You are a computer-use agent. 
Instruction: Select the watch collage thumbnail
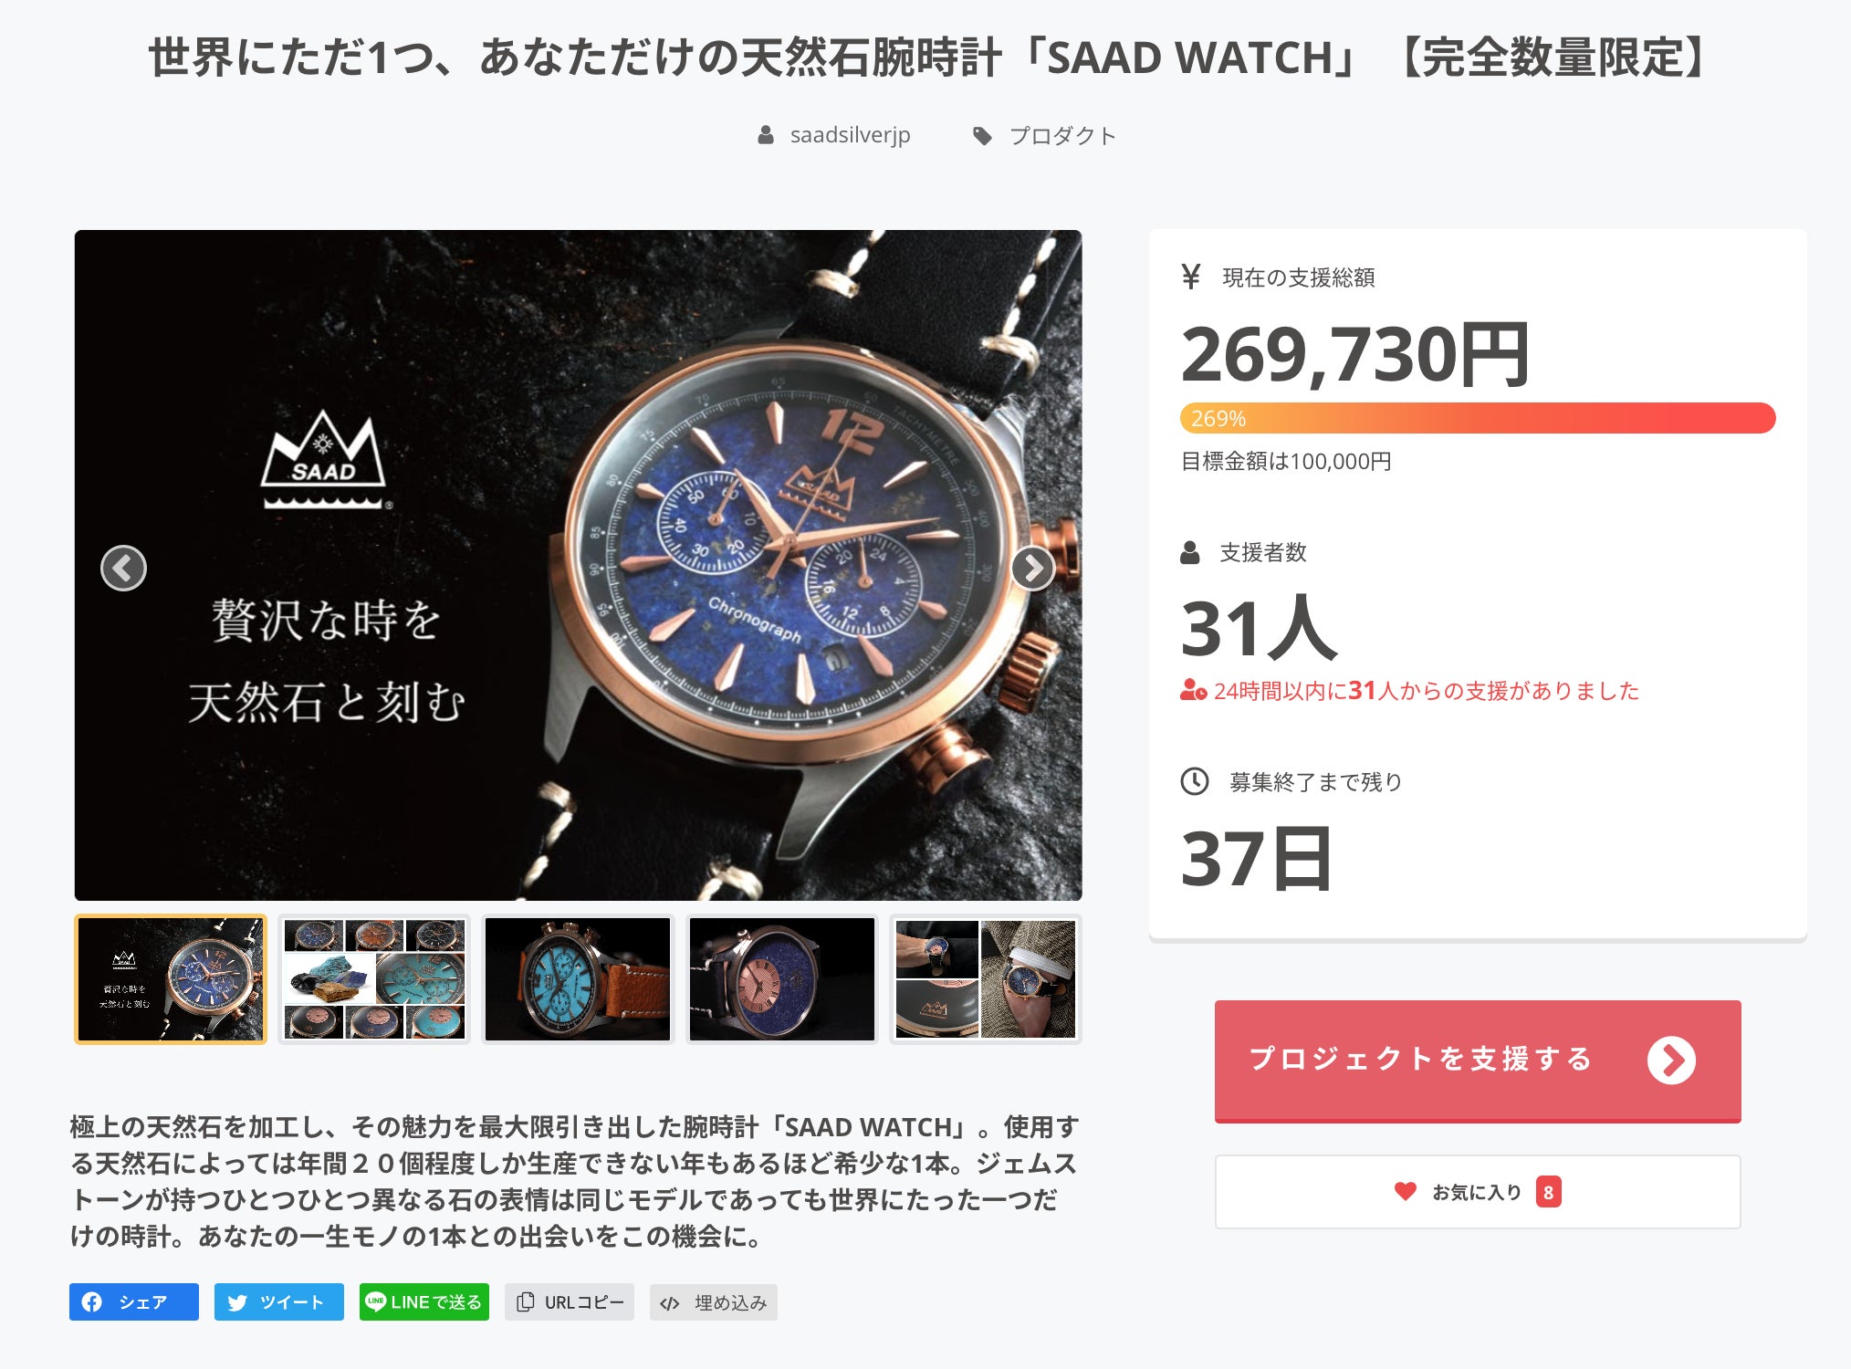374,979
